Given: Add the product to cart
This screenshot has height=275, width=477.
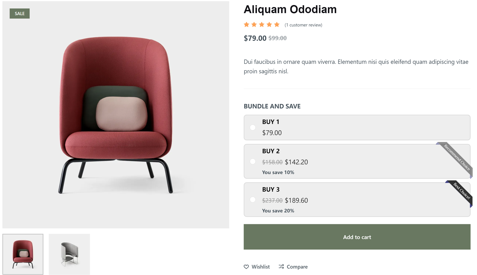Looking at the screenshot, I should point(357,237).
